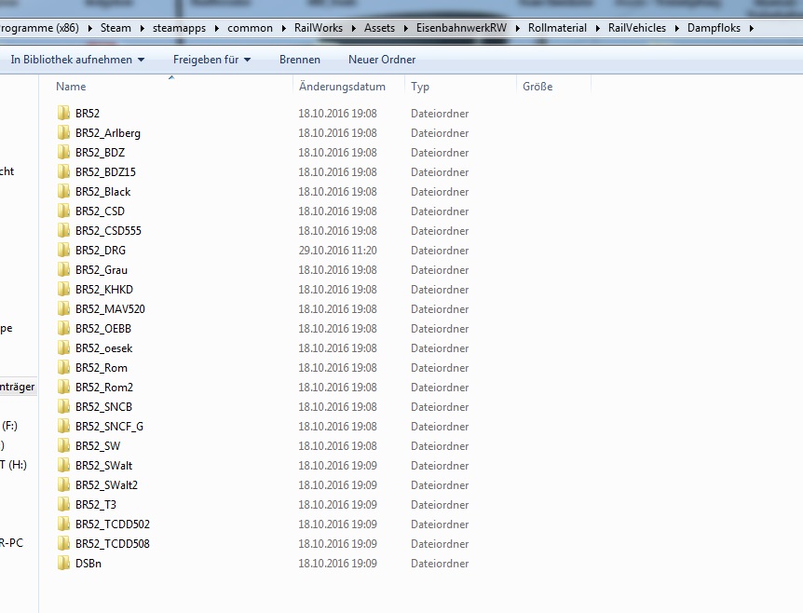Select the BR52_CSD555 folder icon
This screenshot has width=803, height=613.
pos(63,230)
